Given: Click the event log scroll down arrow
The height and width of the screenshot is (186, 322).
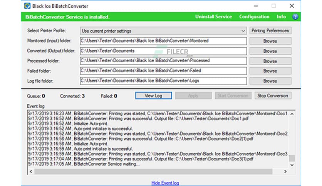Looking at the screenshot, I should point(292,165).
